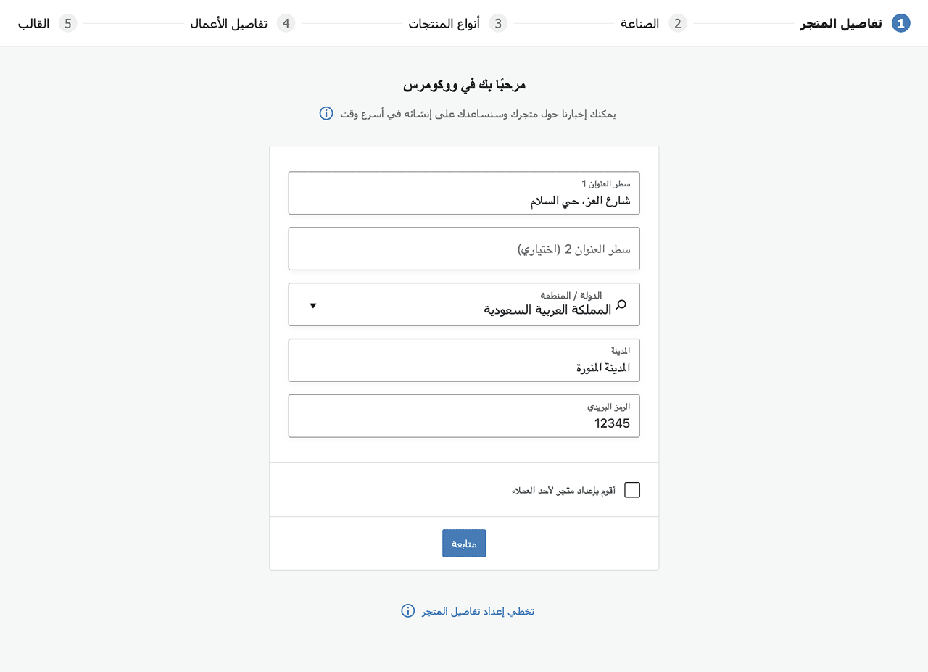Screen dimensions: 928x672
Task: Click the search icon in the country field
Action: pos(621,305)
